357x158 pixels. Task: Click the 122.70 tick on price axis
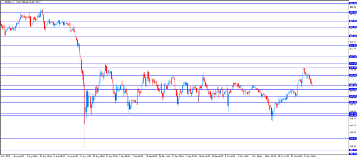[x=353, y=49]
